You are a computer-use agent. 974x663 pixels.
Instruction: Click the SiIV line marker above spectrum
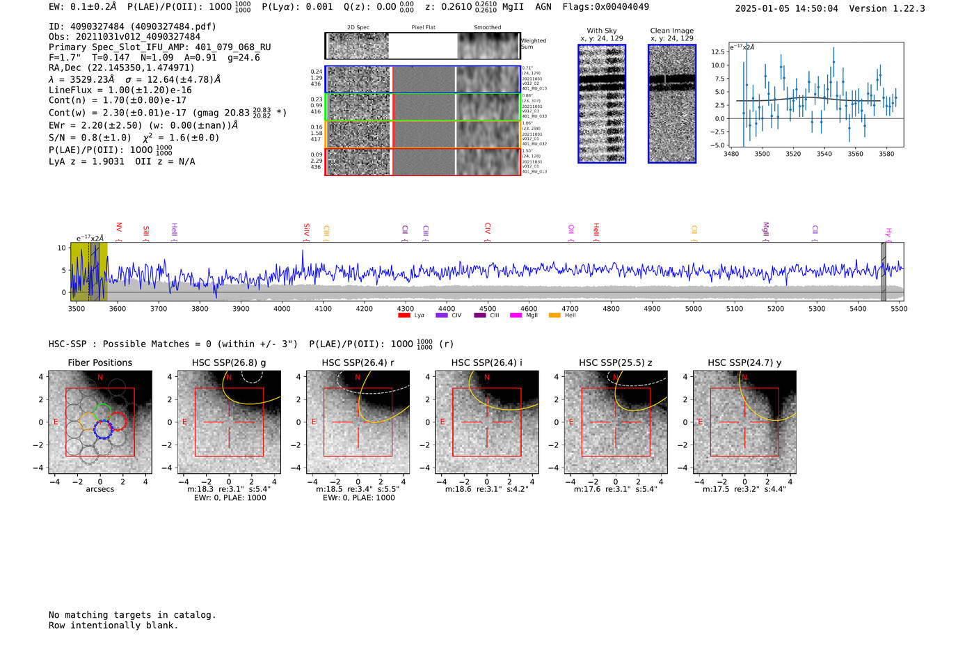(x=307, y=232)
